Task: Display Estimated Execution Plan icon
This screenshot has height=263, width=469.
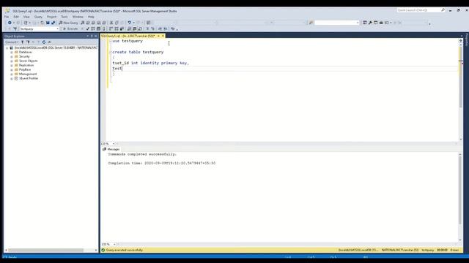Action: pyautogui.click(x=93, y=29)
